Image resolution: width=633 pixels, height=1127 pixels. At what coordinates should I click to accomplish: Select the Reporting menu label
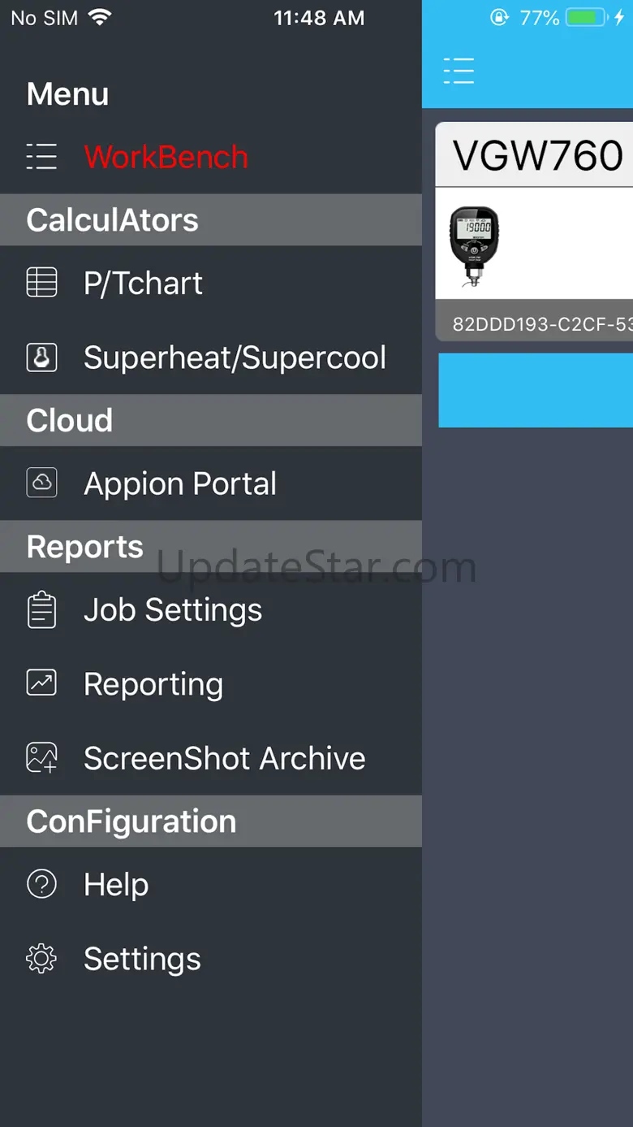153,684
